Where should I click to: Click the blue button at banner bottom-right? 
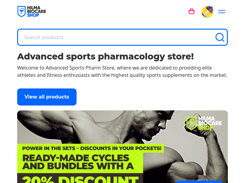tap(199, 182)
